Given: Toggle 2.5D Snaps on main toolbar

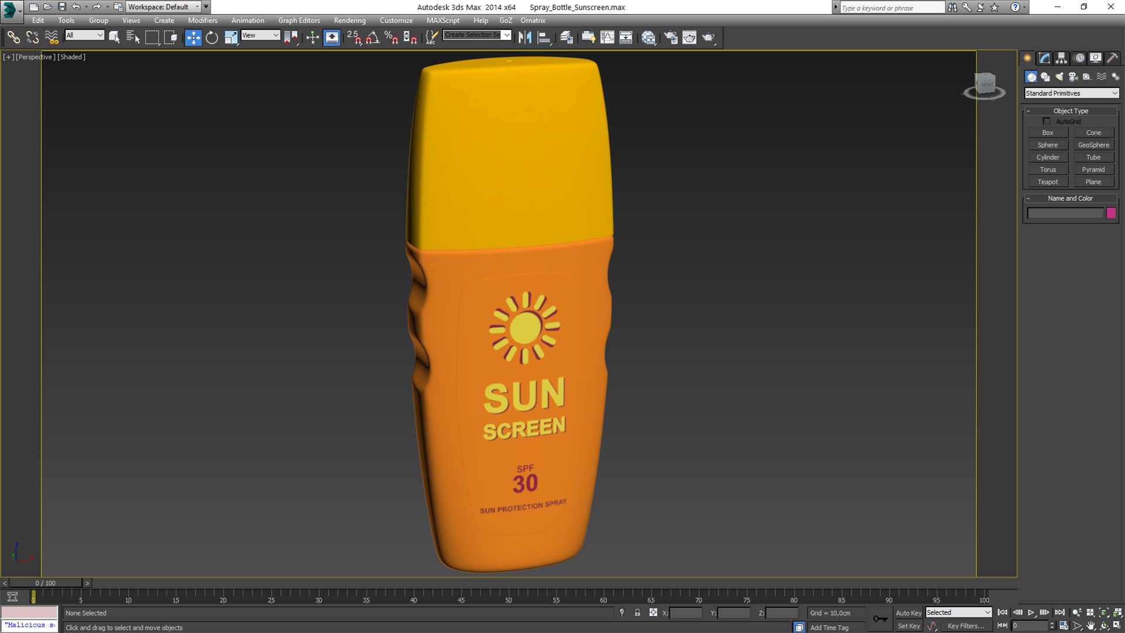Looking at the screenshot, I should 354,38.
